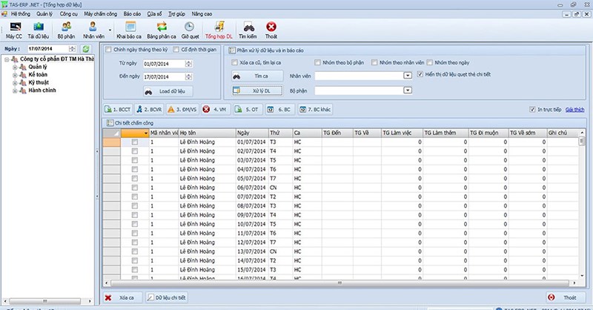Image resolution: width=593 pixels, height=310 pixels.
Task: Enable Nhóm theo bộ phận checkbox
Action: 317,62
